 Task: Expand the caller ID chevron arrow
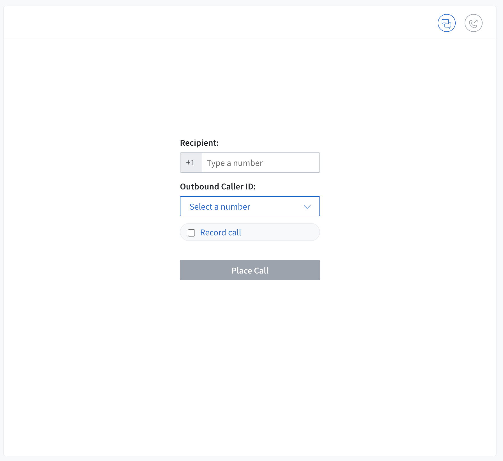pos(307,207)
